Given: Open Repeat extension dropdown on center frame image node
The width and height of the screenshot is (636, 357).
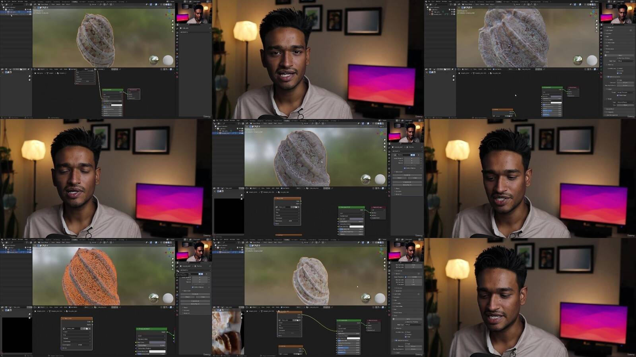Looking at the screenshot, I should pos(287,215).
